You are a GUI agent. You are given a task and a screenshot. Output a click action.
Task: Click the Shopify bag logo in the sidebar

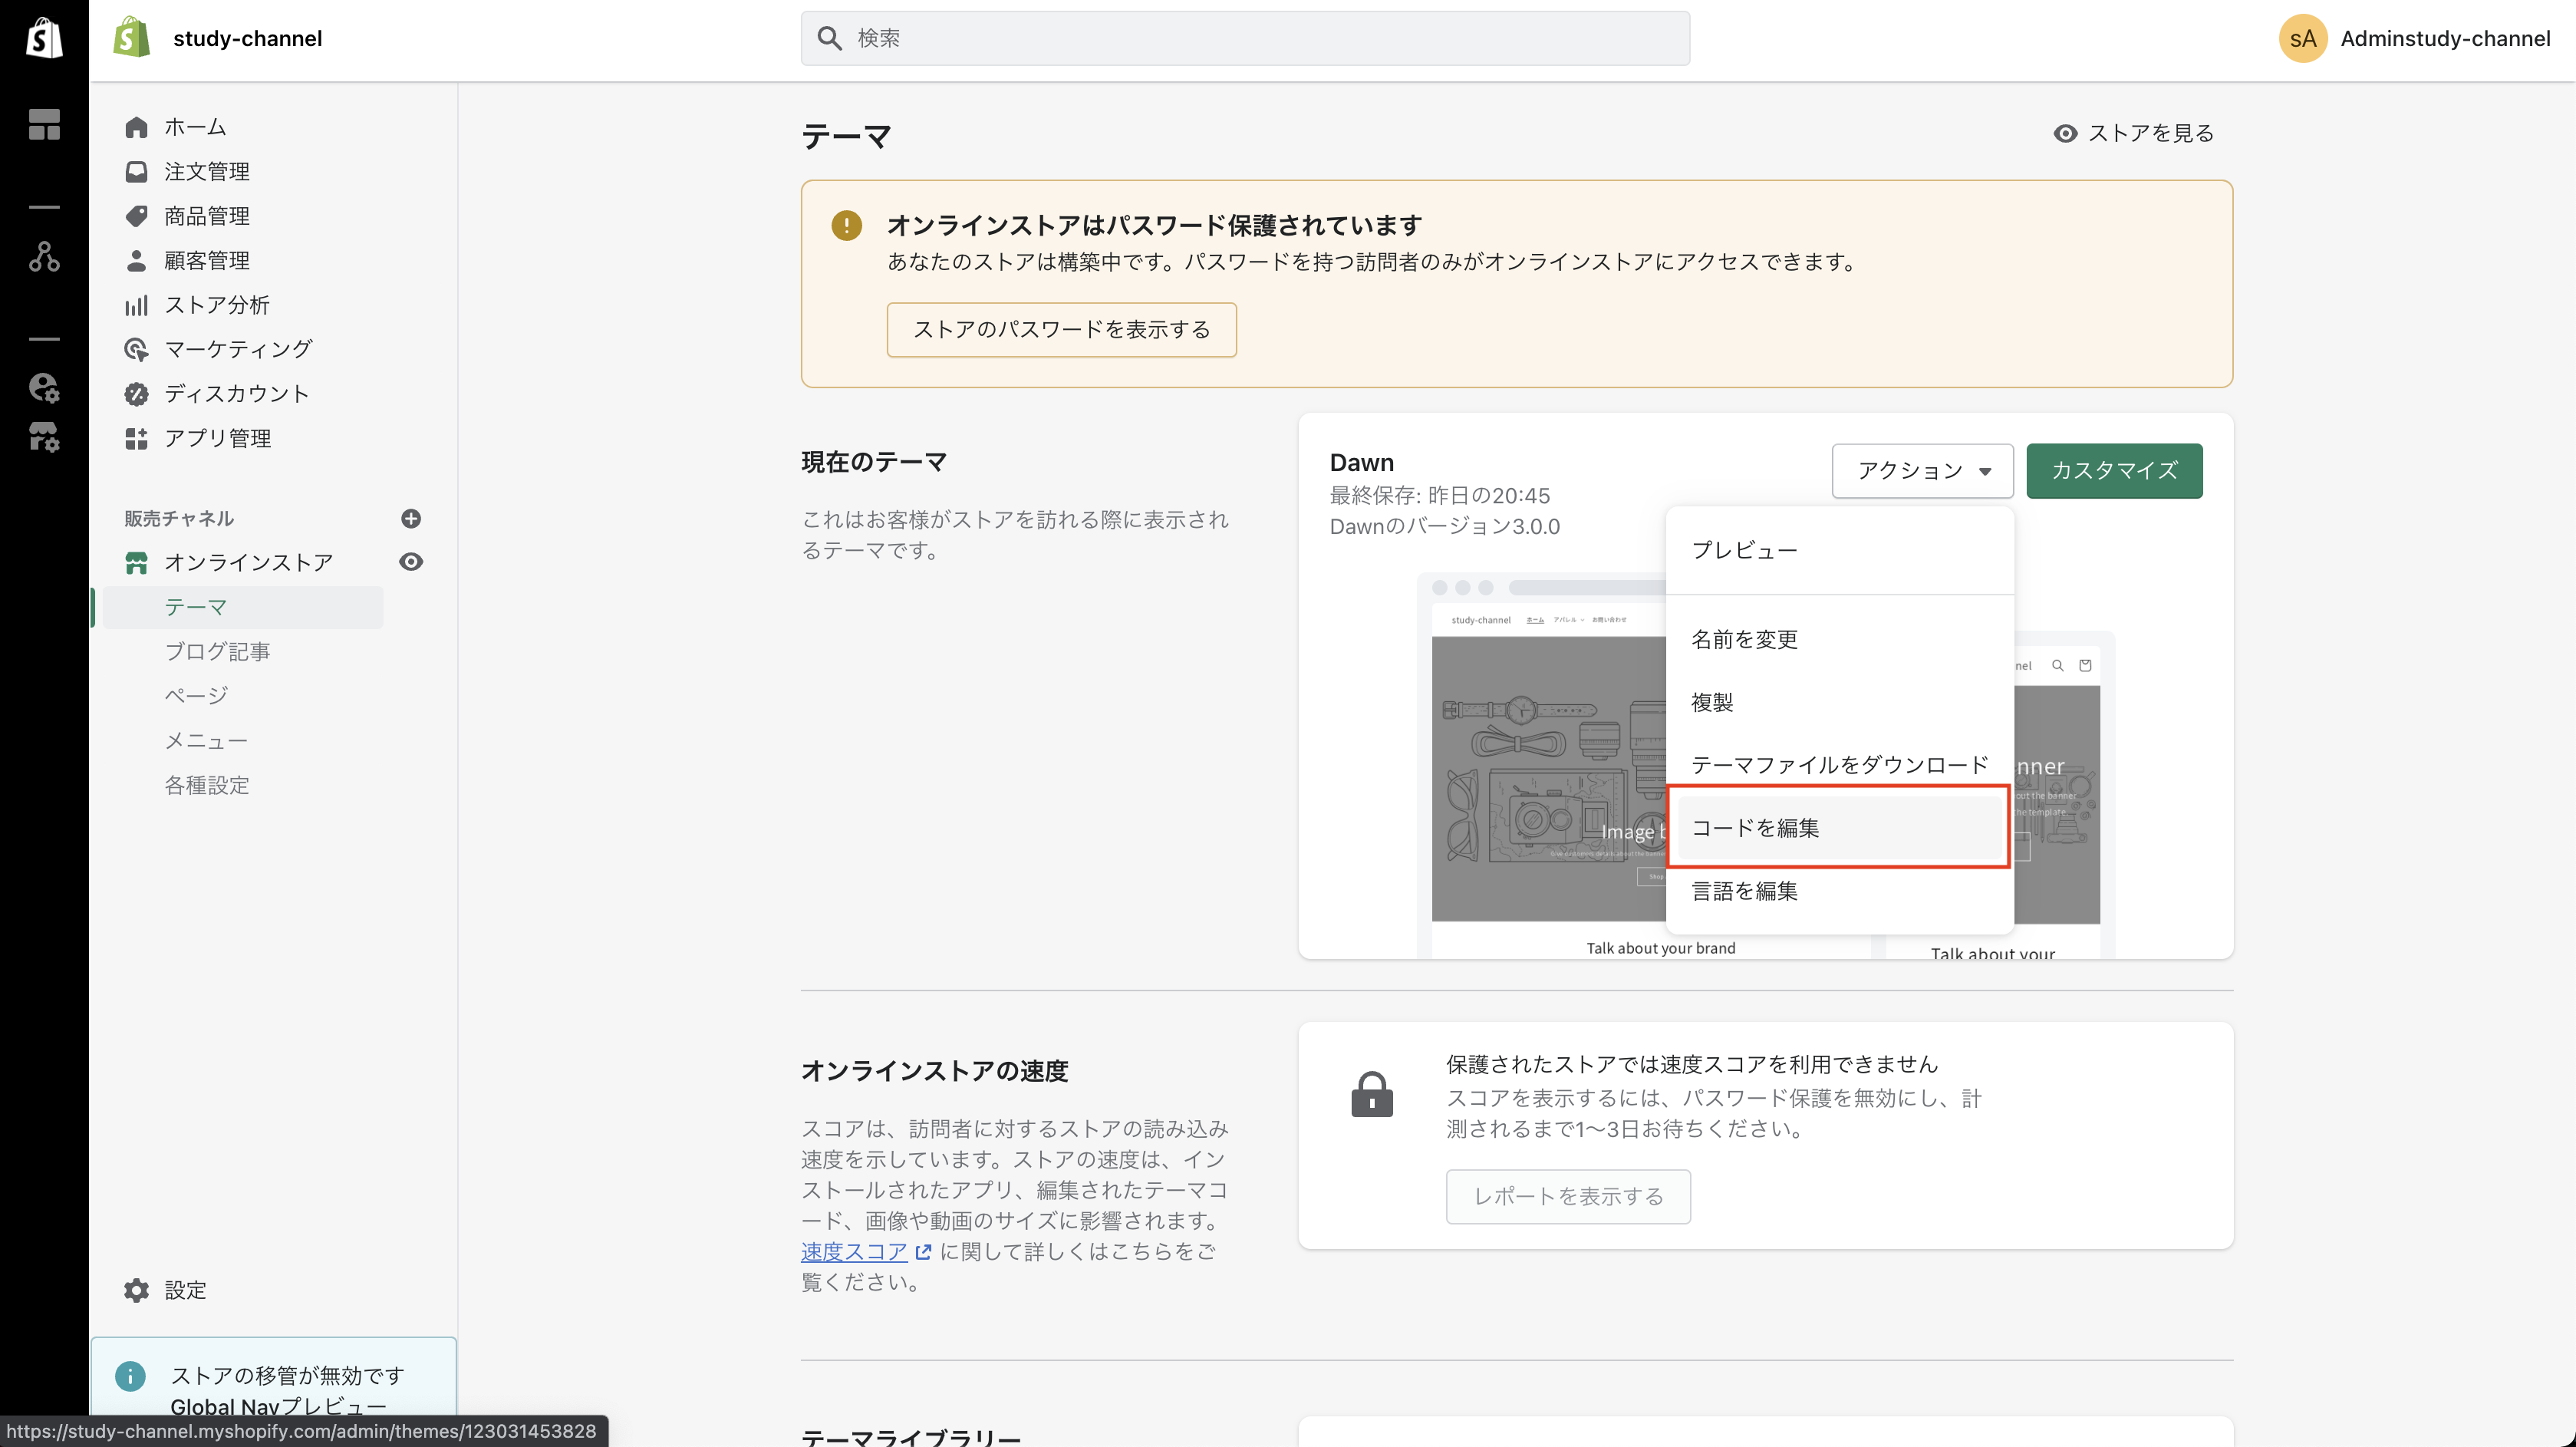tap(44, 38)
